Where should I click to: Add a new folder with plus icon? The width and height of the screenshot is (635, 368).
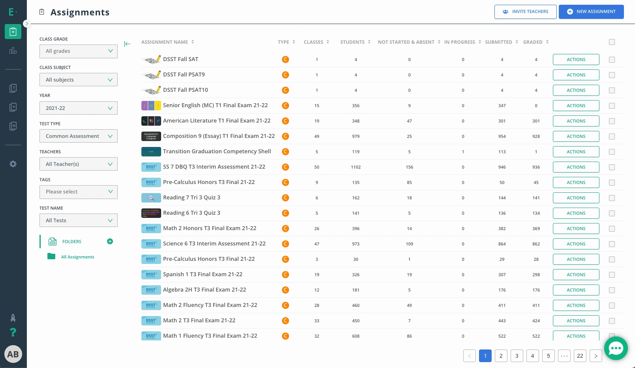(x=110, y=242)
